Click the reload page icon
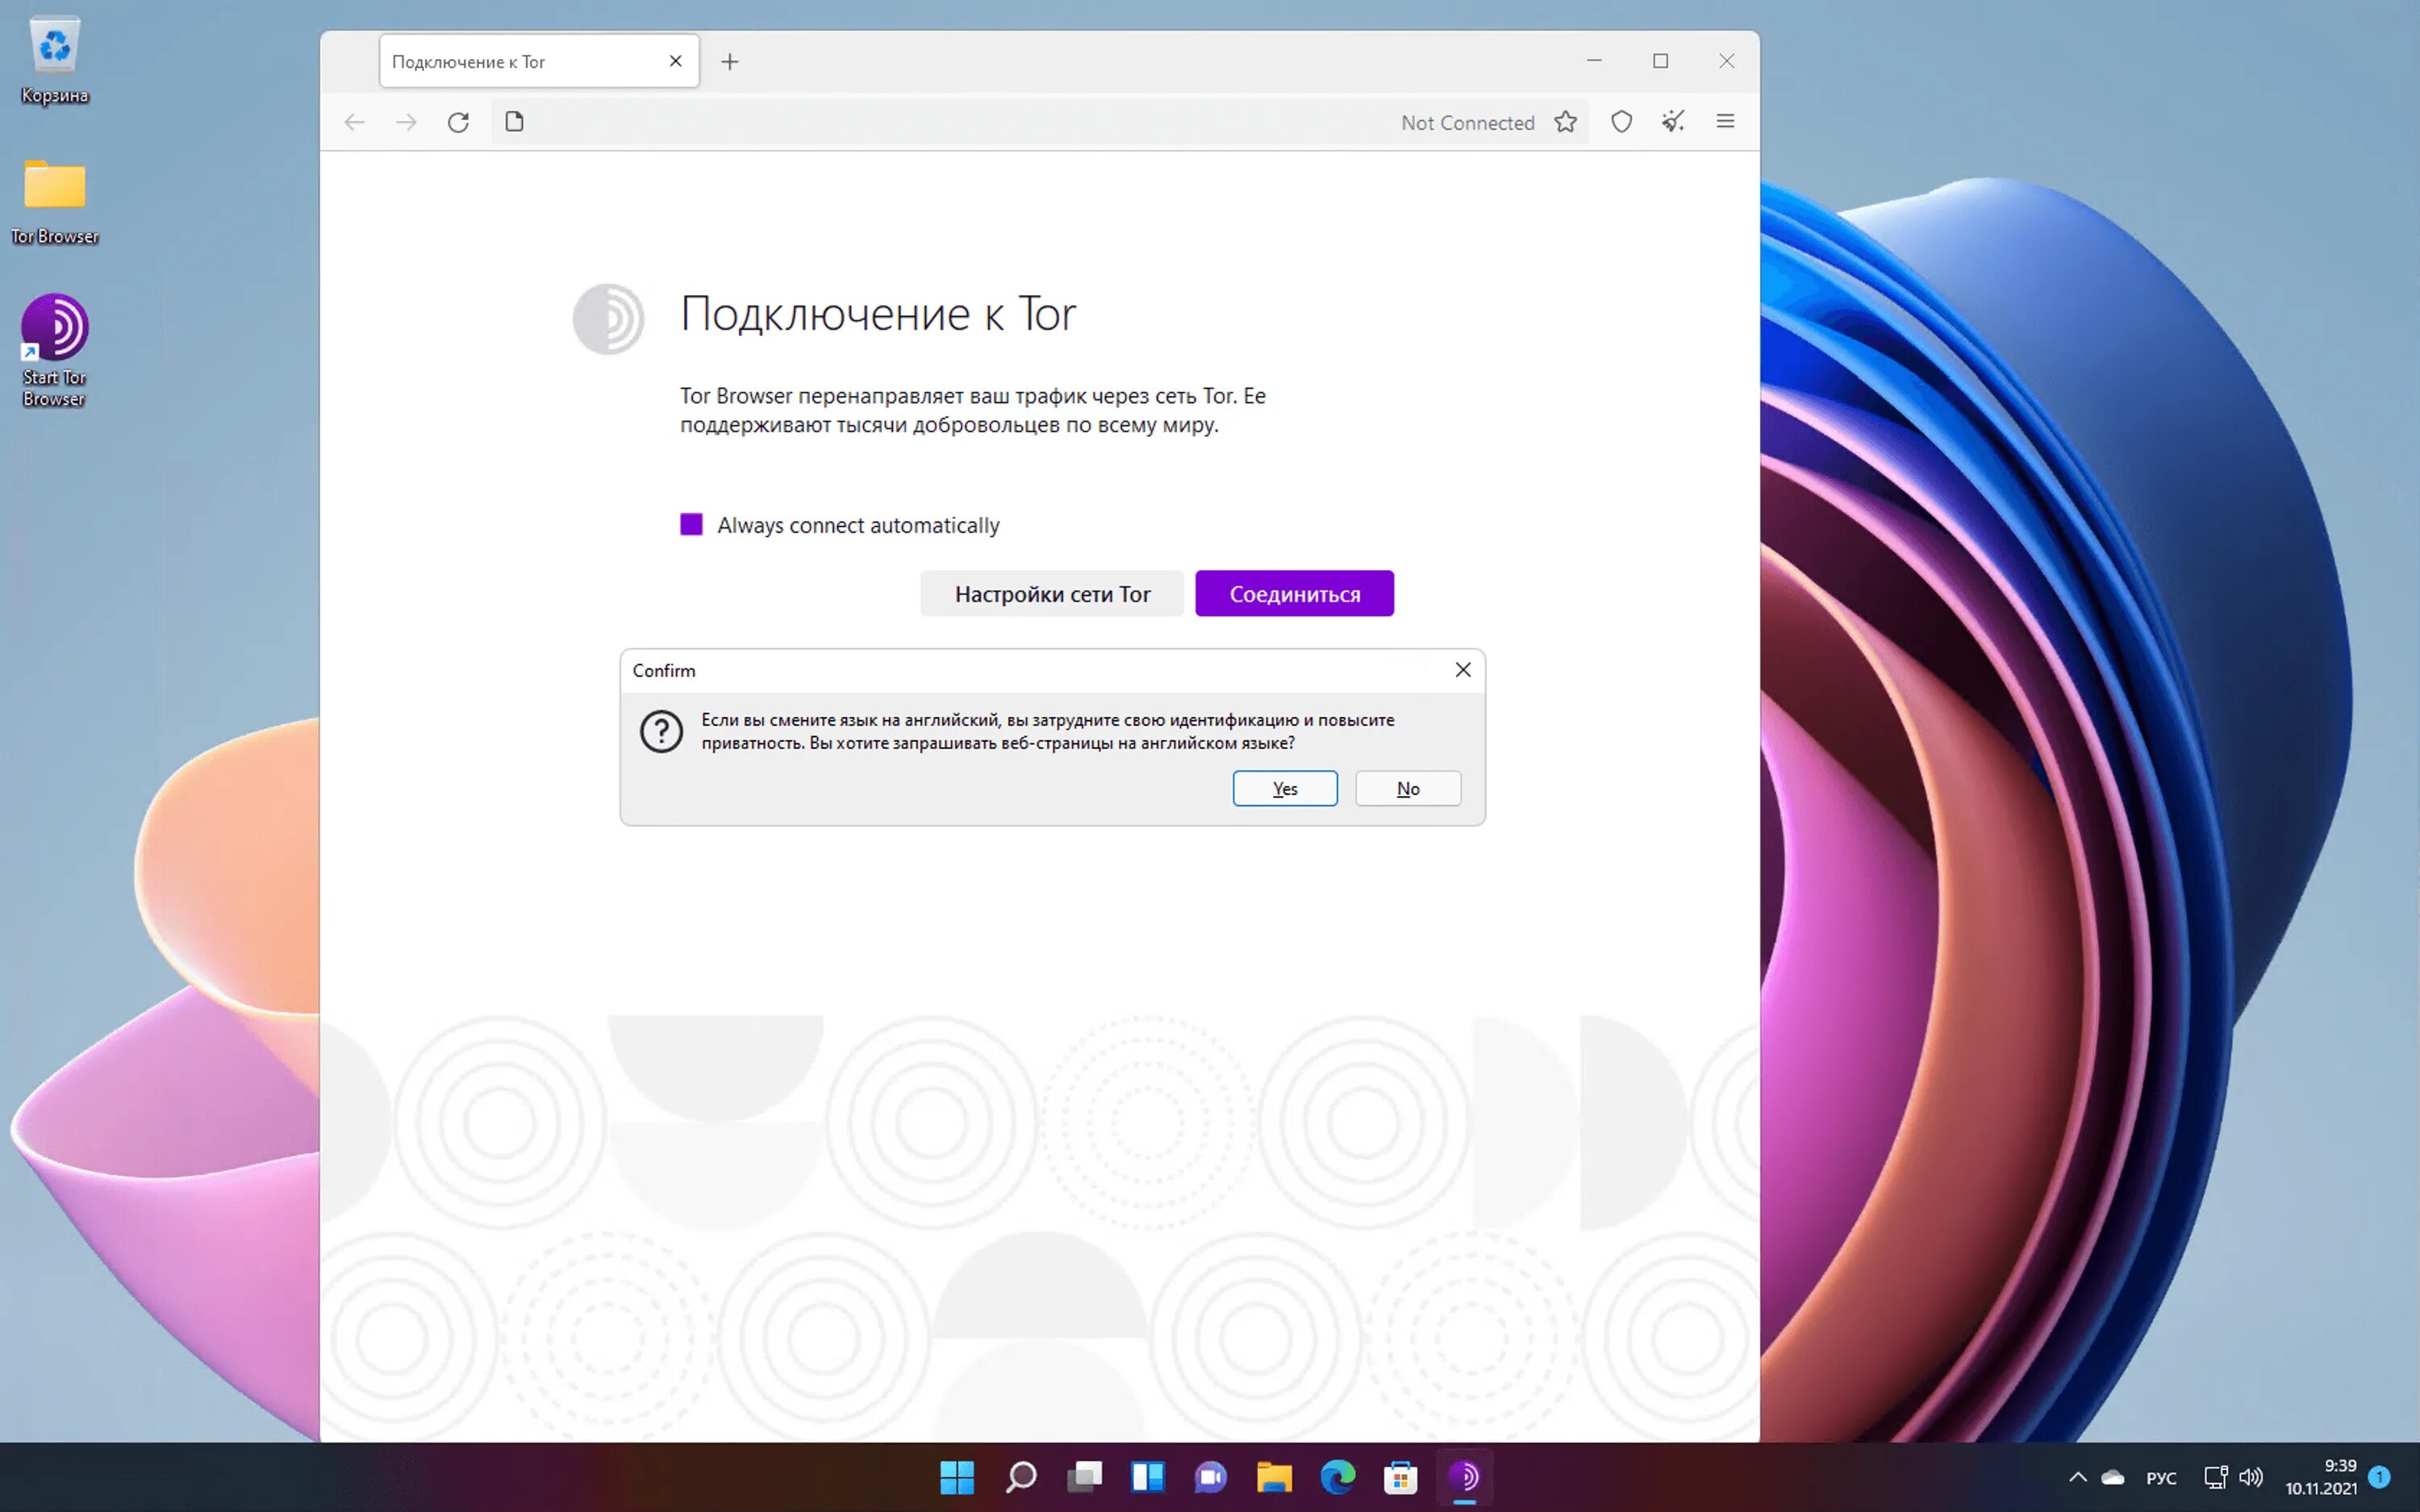This screenshot has width=2420, height=1512. 458,122
